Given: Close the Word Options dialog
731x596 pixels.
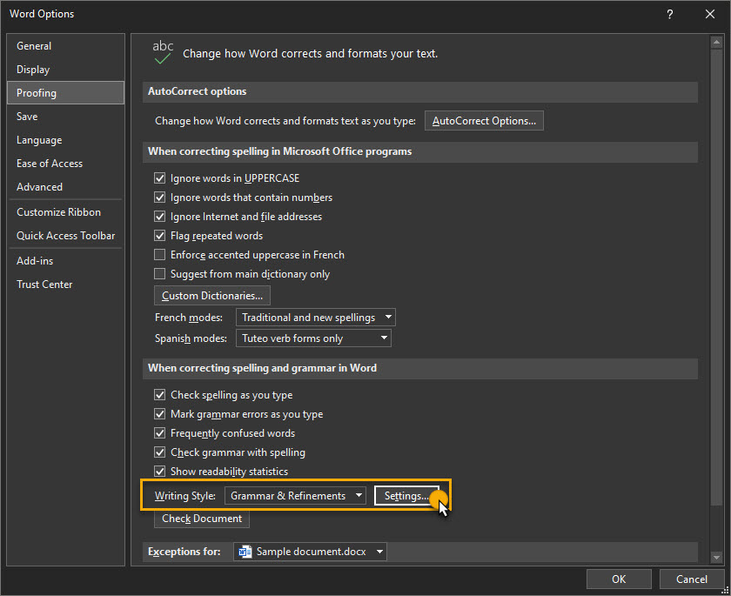Looking at the screenshot, I should click(709, 15).
